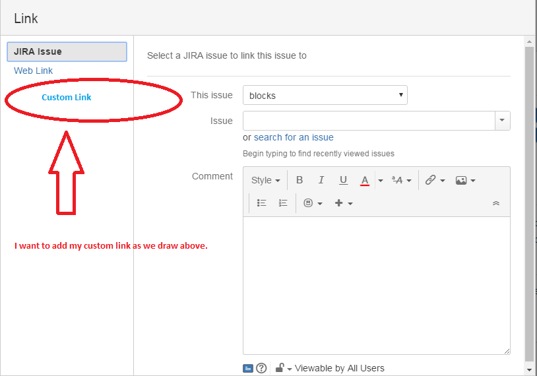Collapse the editor toolbar
This screenshot has width=537, height=376.
pos(496,203)
